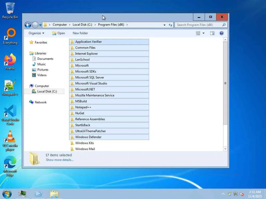Toggle the preview pane icon
This screenshot has width=266, height=199.
pos(212,33)
